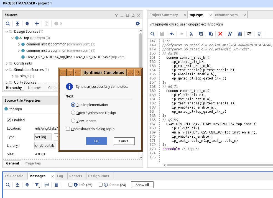273x198 pixels.
Task: Expand the common_inst_b hierarchy node
Action: (x=19, y=44)
